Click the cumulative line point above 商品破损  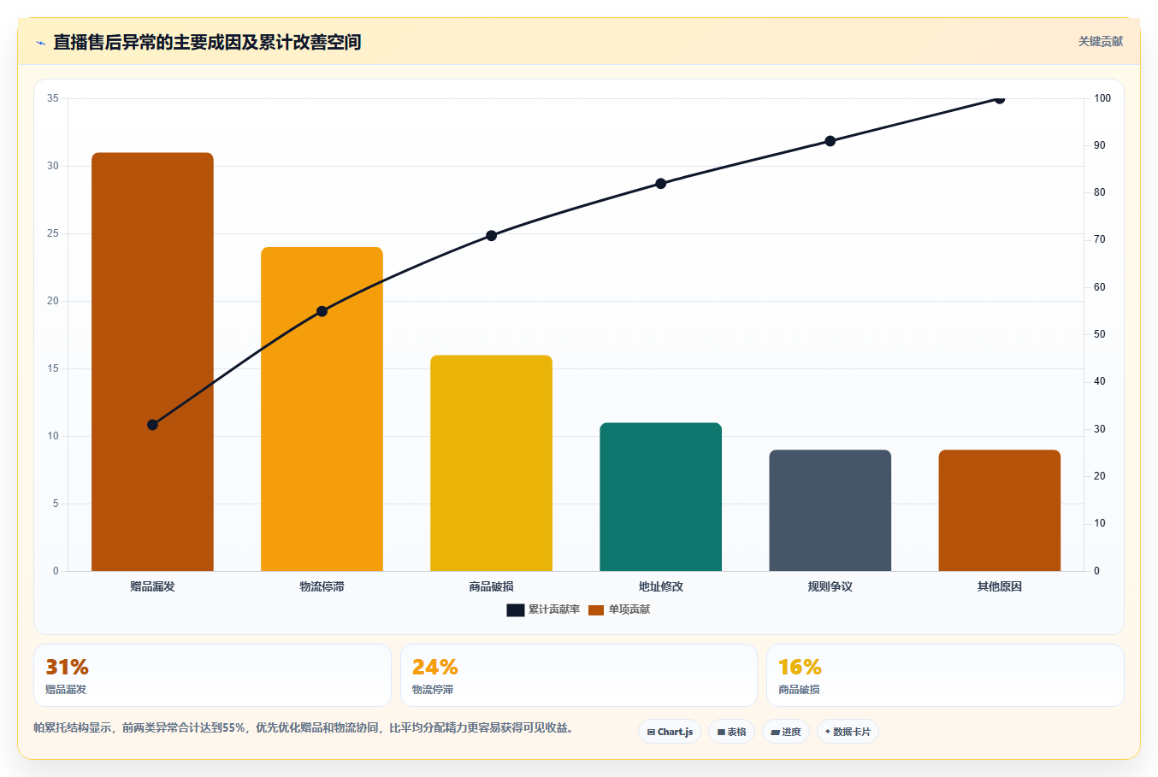[491, 236]
